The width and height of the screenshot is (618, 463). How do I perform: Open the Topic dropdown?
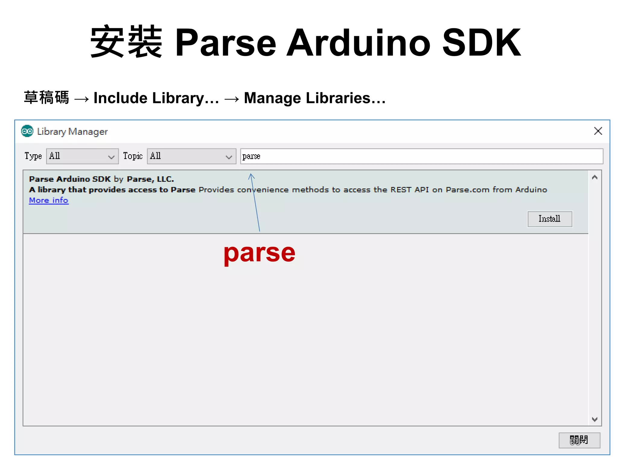point(191,156)
